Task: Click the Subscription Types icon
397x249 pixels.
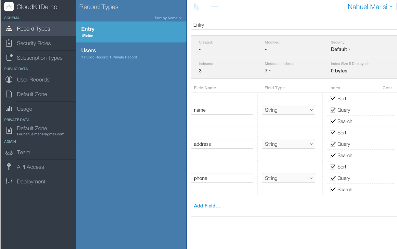Action: [9, 57]
